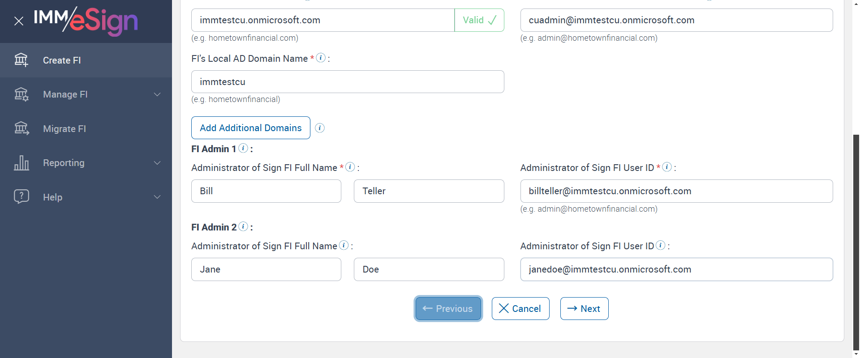Click the Help question bubble icon
This screenshot has height=358, width=860.
point(21,197)
